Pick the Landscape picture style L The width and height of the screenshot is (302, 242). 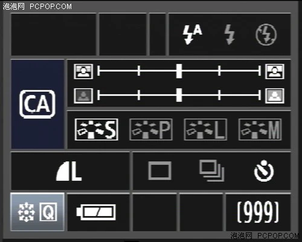point(205,129)
